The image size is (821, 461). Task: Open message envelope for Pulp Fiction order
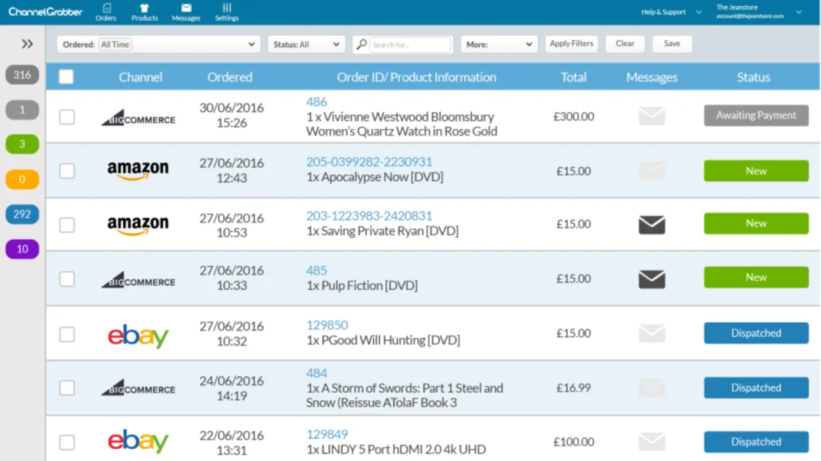point(651,279)
